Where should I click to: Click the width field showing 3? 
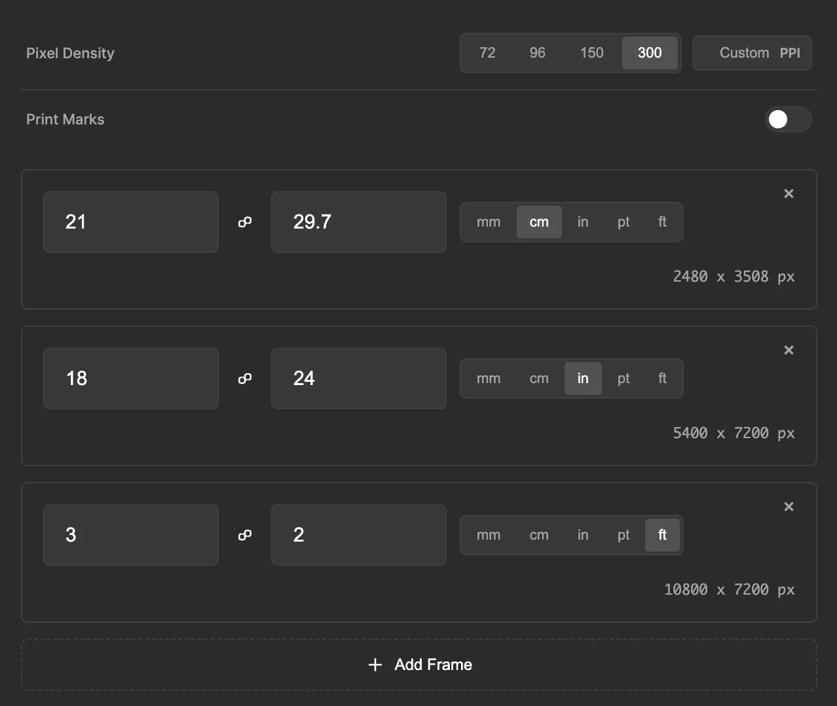click(131, 535)
